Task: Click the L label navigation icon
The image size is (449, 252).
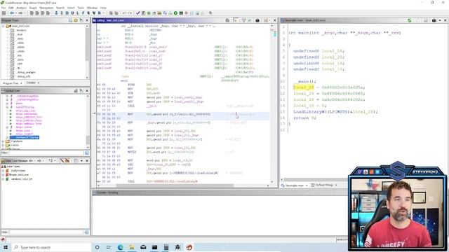Action: [x=78, y=13]
